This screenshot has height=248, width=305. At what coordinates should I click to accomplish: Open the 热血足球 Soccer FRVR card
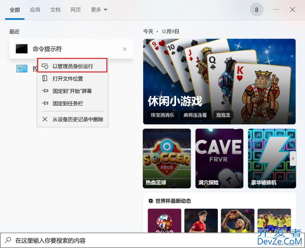[167, 158]
